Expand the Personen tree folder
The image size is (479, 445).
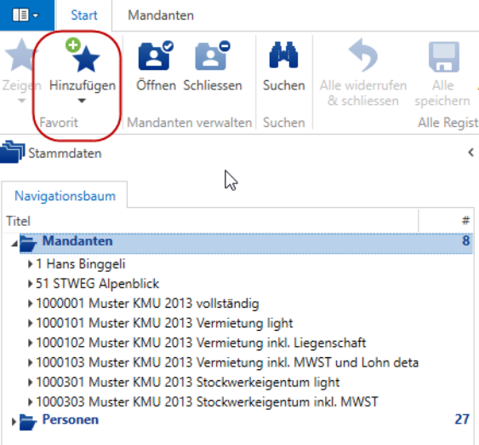click(x=14, y=421)
